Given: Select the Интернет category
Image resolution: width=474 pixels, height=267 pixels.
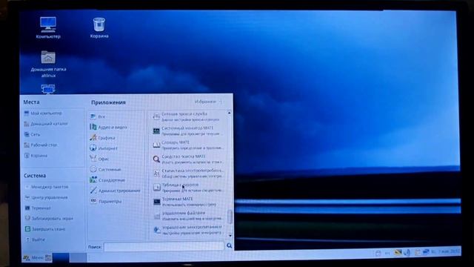Looking at the screenshot, I should tap(104, 148).
